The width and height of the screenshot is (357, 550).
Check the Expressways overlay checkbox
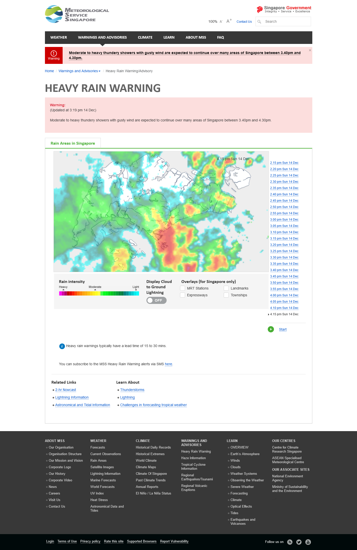(x=183, y=295)
